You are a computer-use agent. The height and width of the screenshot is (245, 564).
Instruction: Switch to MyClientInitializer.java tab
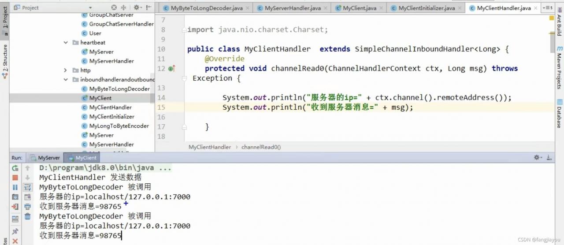[x=426, y=8]
